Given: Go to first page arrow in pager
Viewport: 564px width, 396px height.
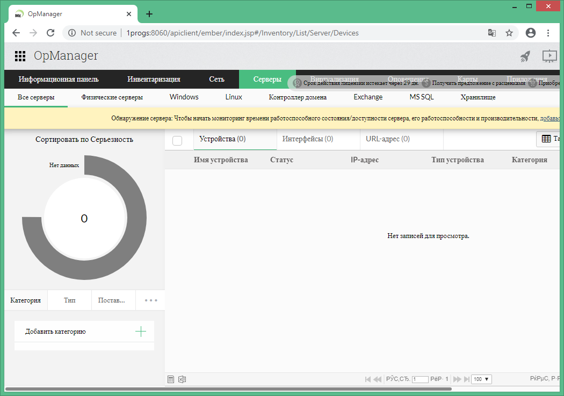Looking at the screenshot, I should point(367,379).
